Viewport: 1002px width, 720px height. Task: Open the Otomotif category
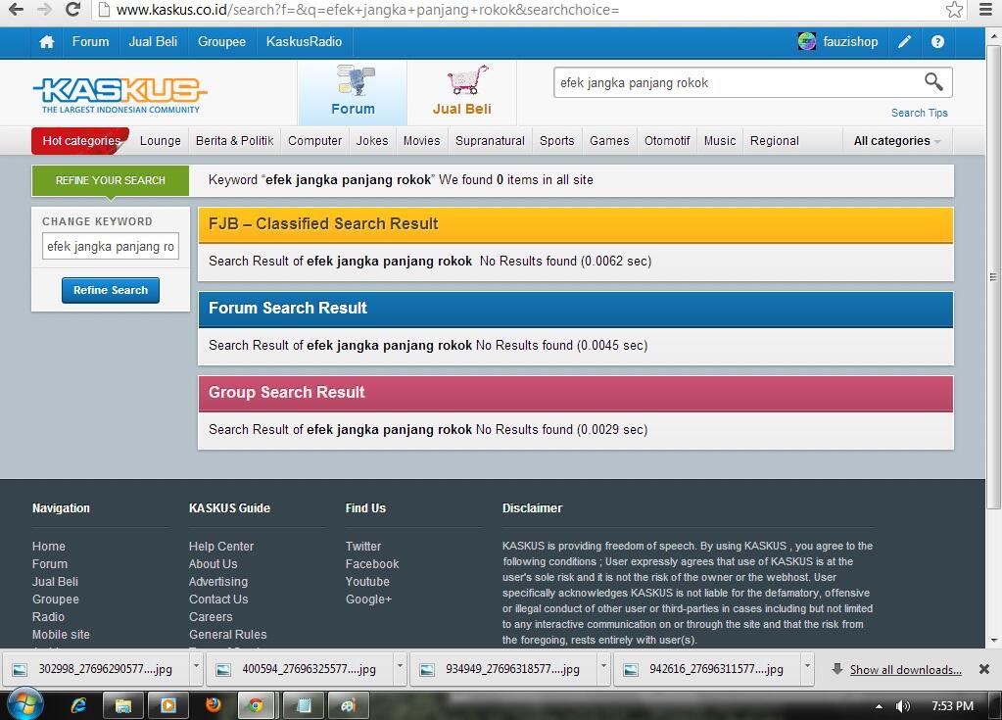pyautogui.click(x=667, y=141)
